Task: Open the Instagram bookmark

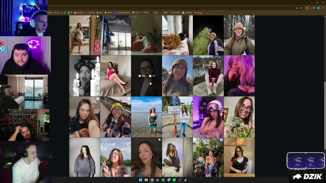Action: tap(79, 12)
